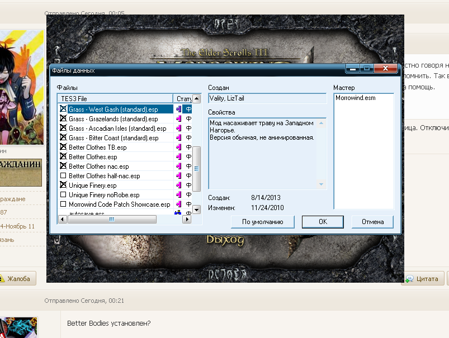Click the quote icon on Цитата button
This screenshot has width=449, height=338.
point(410,278)
